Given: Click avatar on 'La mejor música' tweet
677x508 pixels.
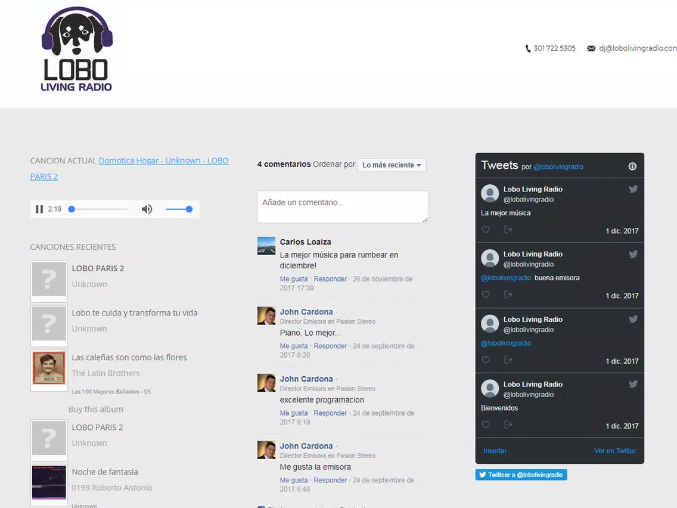Looking at the screenshot, I should 490,194.
